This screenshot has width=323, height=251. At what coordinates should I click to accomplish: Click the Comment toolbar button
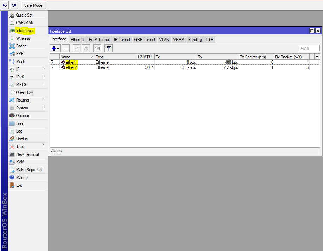[x=97, y=49]
